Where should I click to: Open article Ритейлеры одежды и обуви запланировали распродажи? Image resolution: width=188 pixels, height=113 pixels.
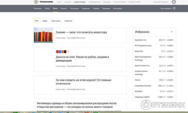point(77,105)
